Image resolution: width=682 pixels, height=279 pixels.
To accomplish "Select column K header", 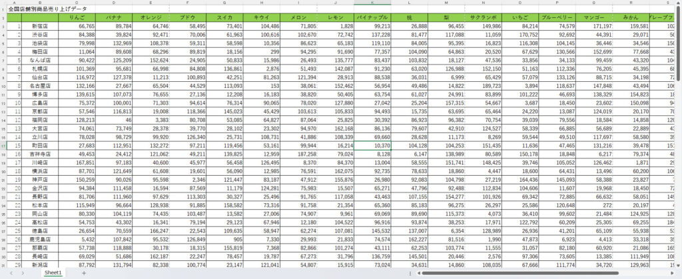I will [372, 3].
